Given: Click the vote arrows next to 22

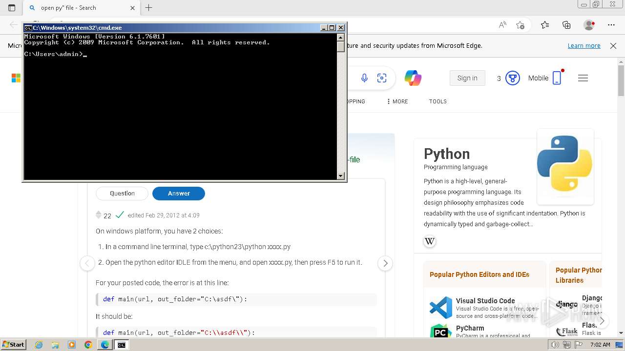Looking at the screenshot, I should [99, 215].
